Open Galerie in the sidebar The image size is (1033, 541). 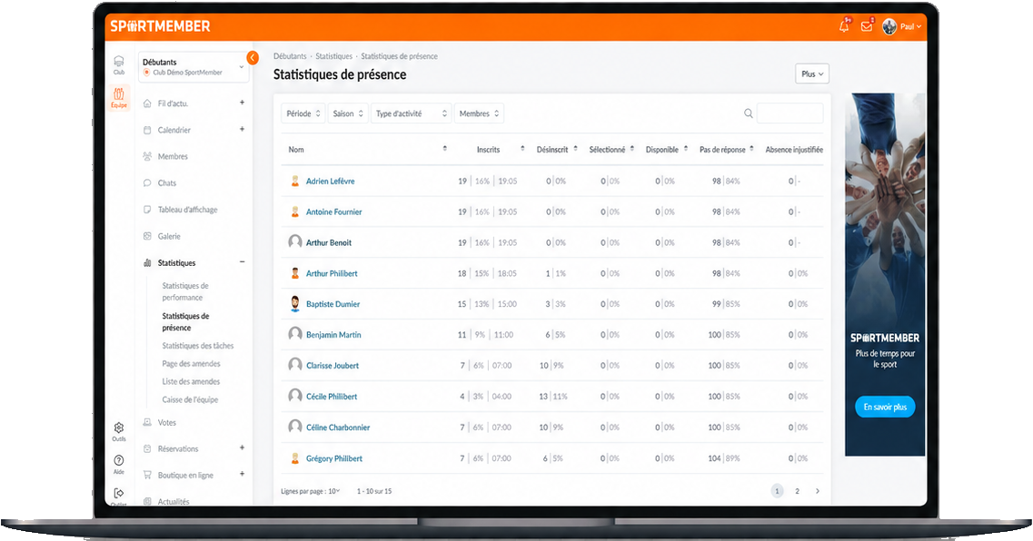[169, 236]
